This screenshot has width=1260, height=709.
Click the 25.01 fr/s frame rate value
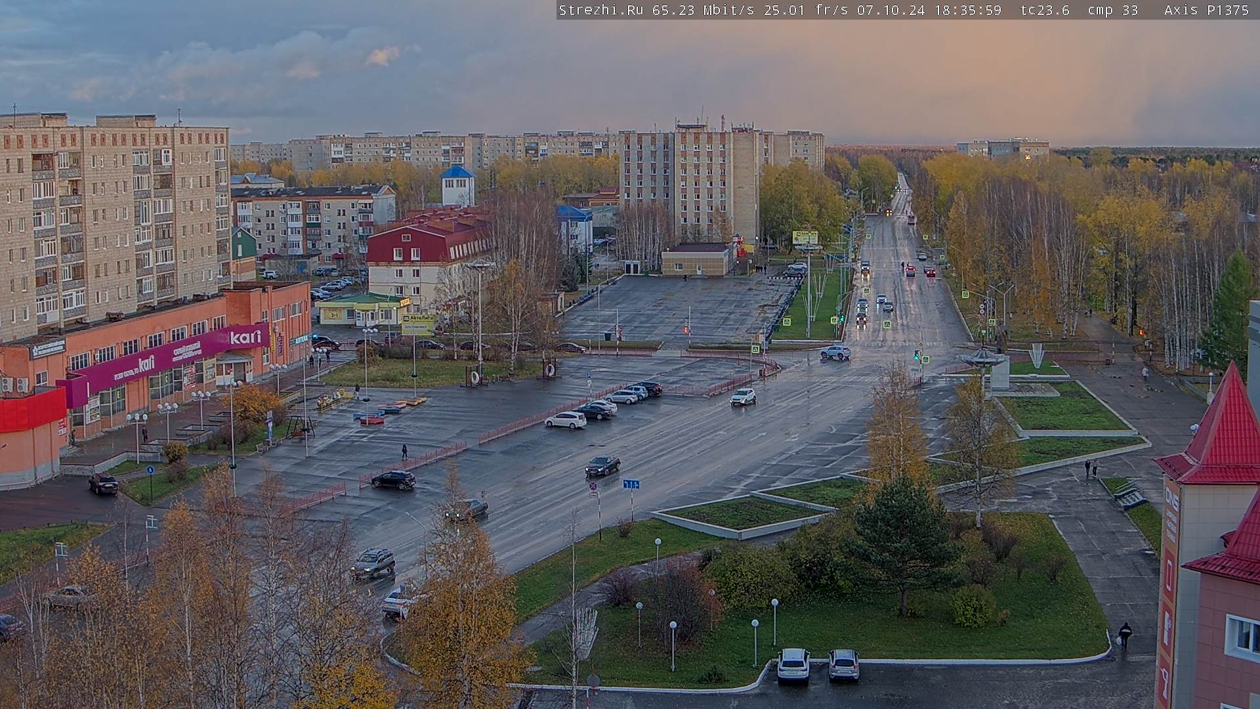[806, 10]
